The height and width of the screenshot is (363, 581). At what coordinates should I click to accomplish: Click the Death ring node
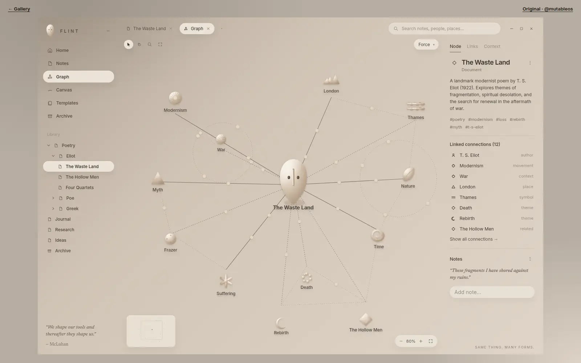click(x=307, y=278)
